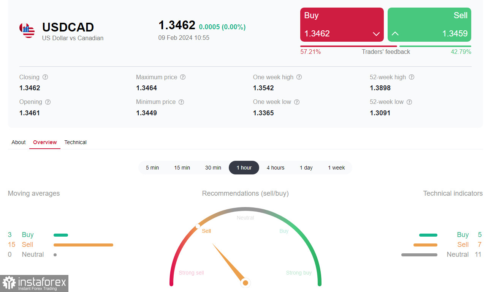Select the 4 hours timeframe
The height and width of the screenshot is (292, 491).
click(276, 168)
